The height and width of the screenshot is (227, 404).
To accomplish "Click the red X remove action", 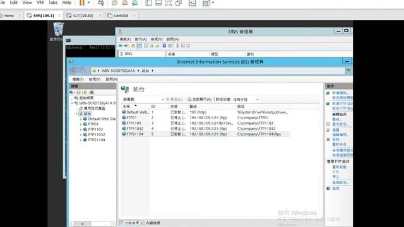I will pos(328,139).
